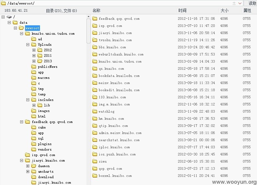
Task: Click folder icon of ios.push.kuaibo.com
Action: [x=95, y=154]
